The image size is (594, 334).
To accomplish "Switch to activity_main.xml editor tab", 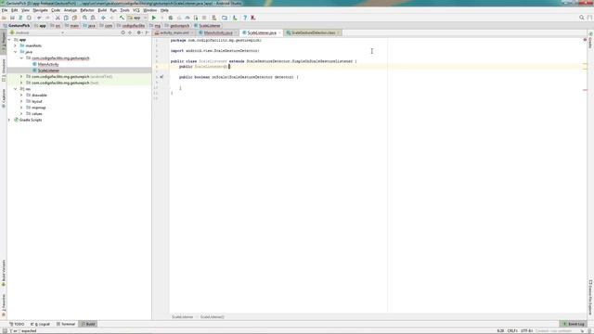I will point(174,33).
